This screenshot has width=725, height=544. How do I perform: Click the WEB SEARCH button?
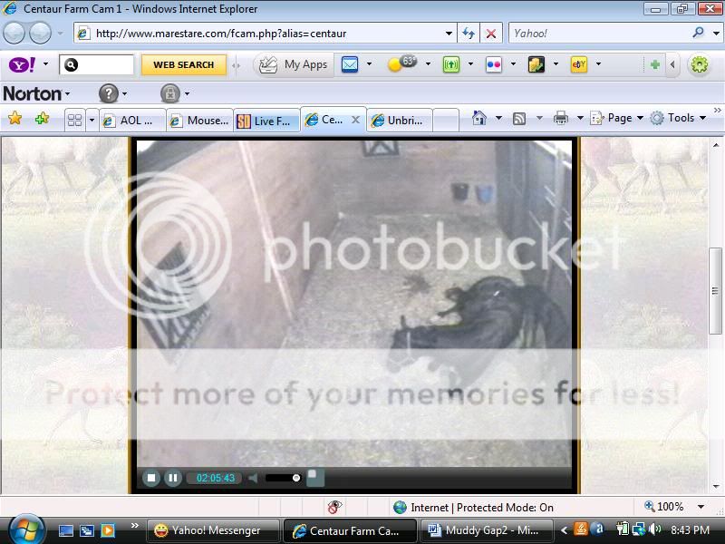(184, 64)
